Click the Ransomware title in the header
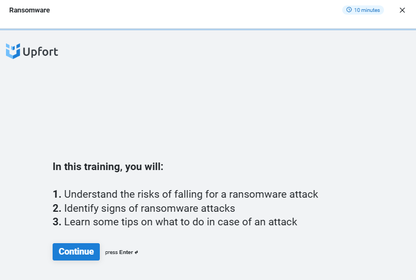The image size is (416, 280). pyautogui.click(x=29, y=10)
